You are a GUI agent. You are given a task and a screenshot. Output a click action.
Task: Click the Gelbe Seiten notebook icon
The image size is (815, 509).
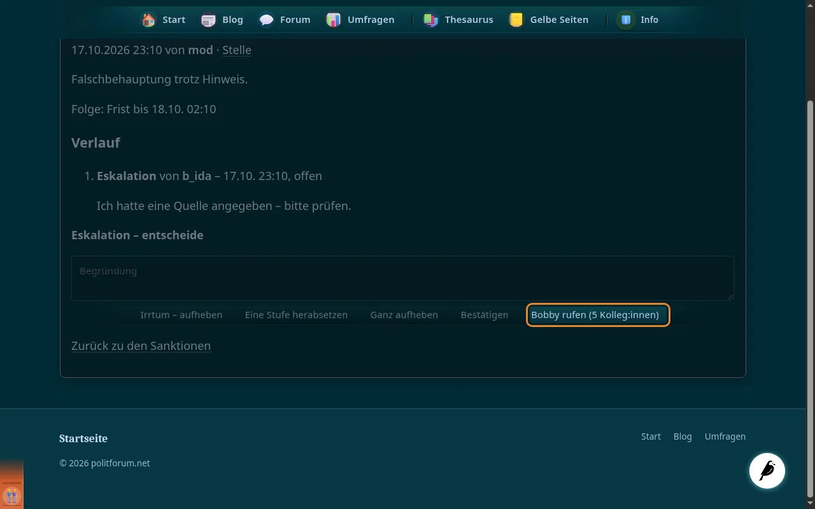pyautogui.click(x=516, y=20)
